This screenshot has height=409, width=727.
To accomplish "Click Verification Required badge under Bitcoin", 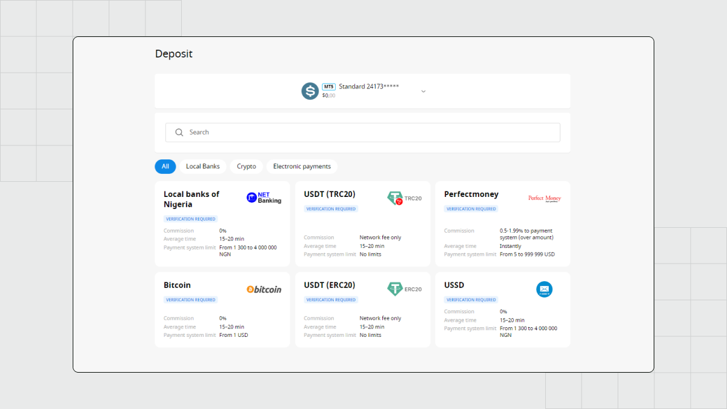I will (x=191, y=300).
